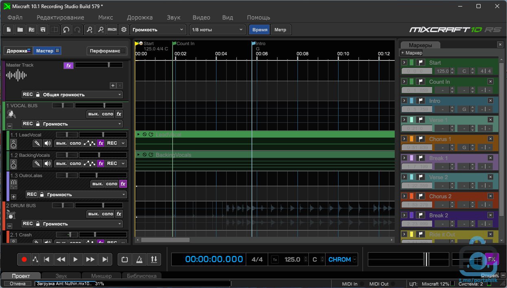Viewport: 507px width, 288px height.
Task: Click the zoom in magnifier icon
Action: 89,30
